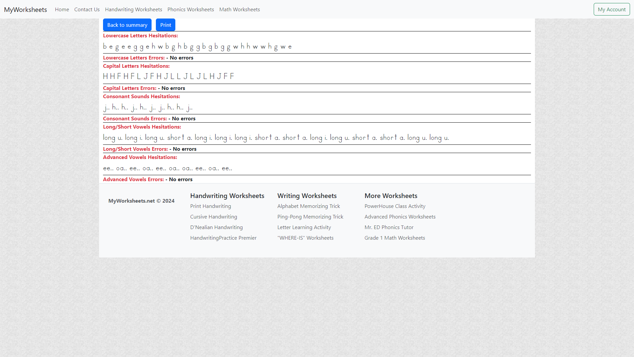Click More Worksheets footer heading
This screenshot has height=357, width=634.
click(x=391, y=196)
